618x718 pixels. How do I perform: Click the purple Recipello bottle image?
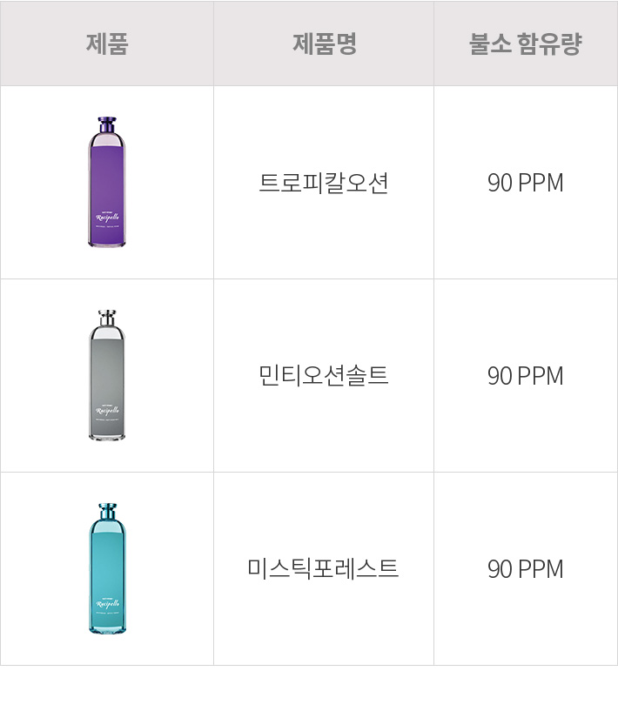(x=107, y=182)
